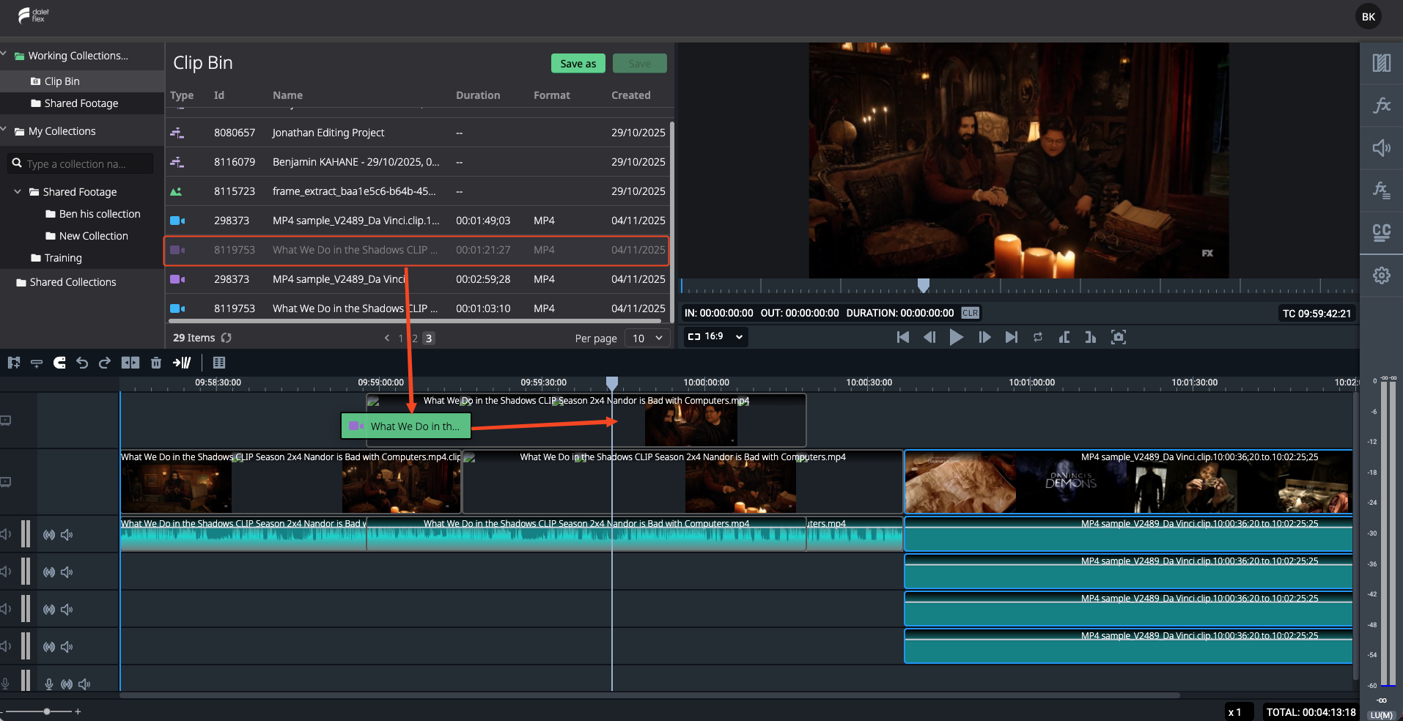1403x721 pixels.
Task: Click the trash delete icon in timeline toolbar
Action: pyautogui.click(x=155, y=363)
